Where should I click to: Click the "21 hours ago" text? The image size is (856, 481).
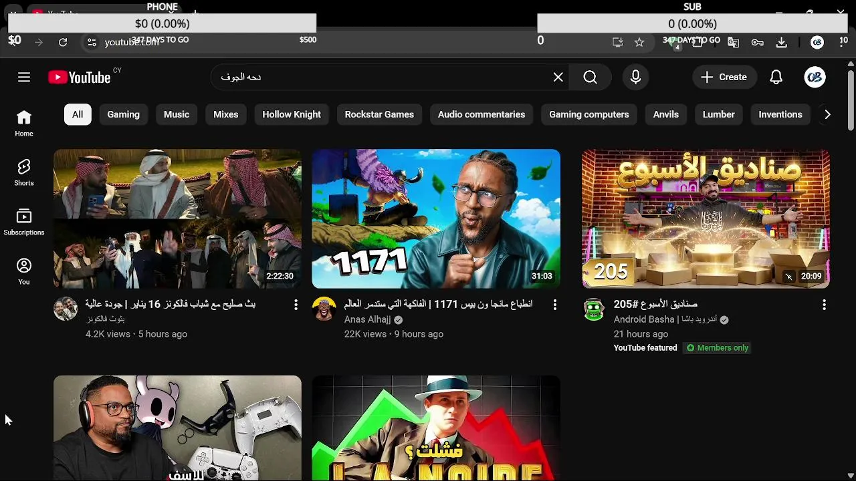[x=641, y=334]
